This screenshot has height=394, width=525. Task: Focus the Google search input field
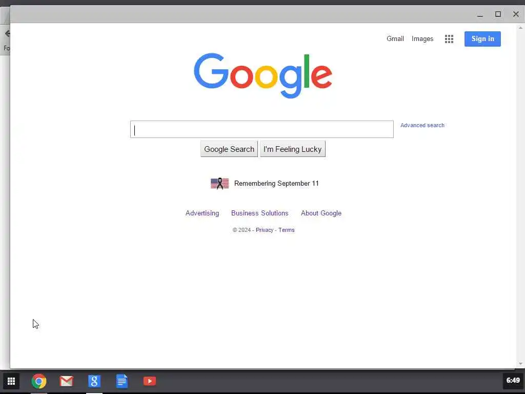[262, 129]
